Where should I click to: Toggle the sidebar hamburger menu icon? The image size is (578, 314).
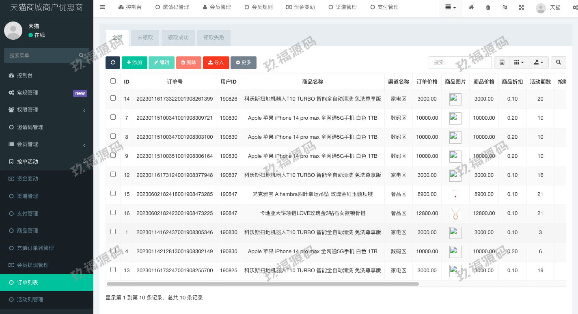click(102, 7)
